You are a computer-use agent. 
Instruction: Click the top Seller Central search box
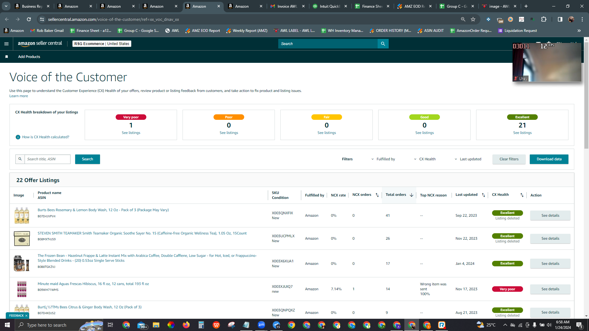click(x=328, y=44)
